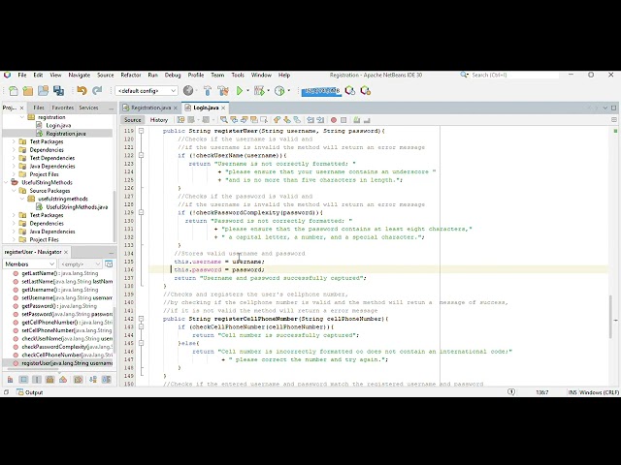Toggle Fully Qualified Names in Navigator
The height and width of the screenshot is (465, 621).
click(78, 380)
